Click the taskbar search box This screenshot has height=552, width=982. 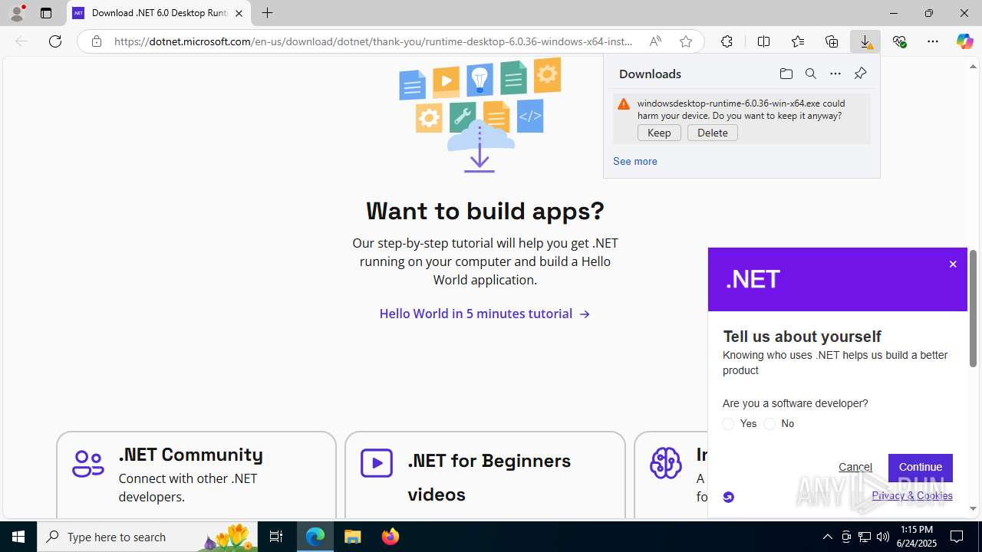147,537
